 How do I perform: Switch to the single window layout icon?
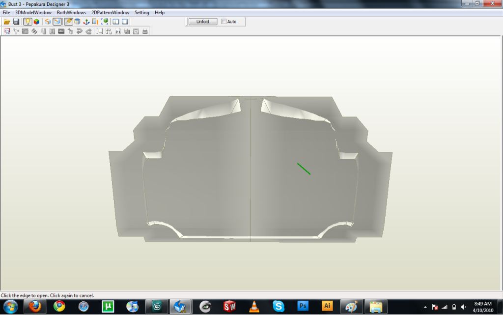[x=125, y=22]
